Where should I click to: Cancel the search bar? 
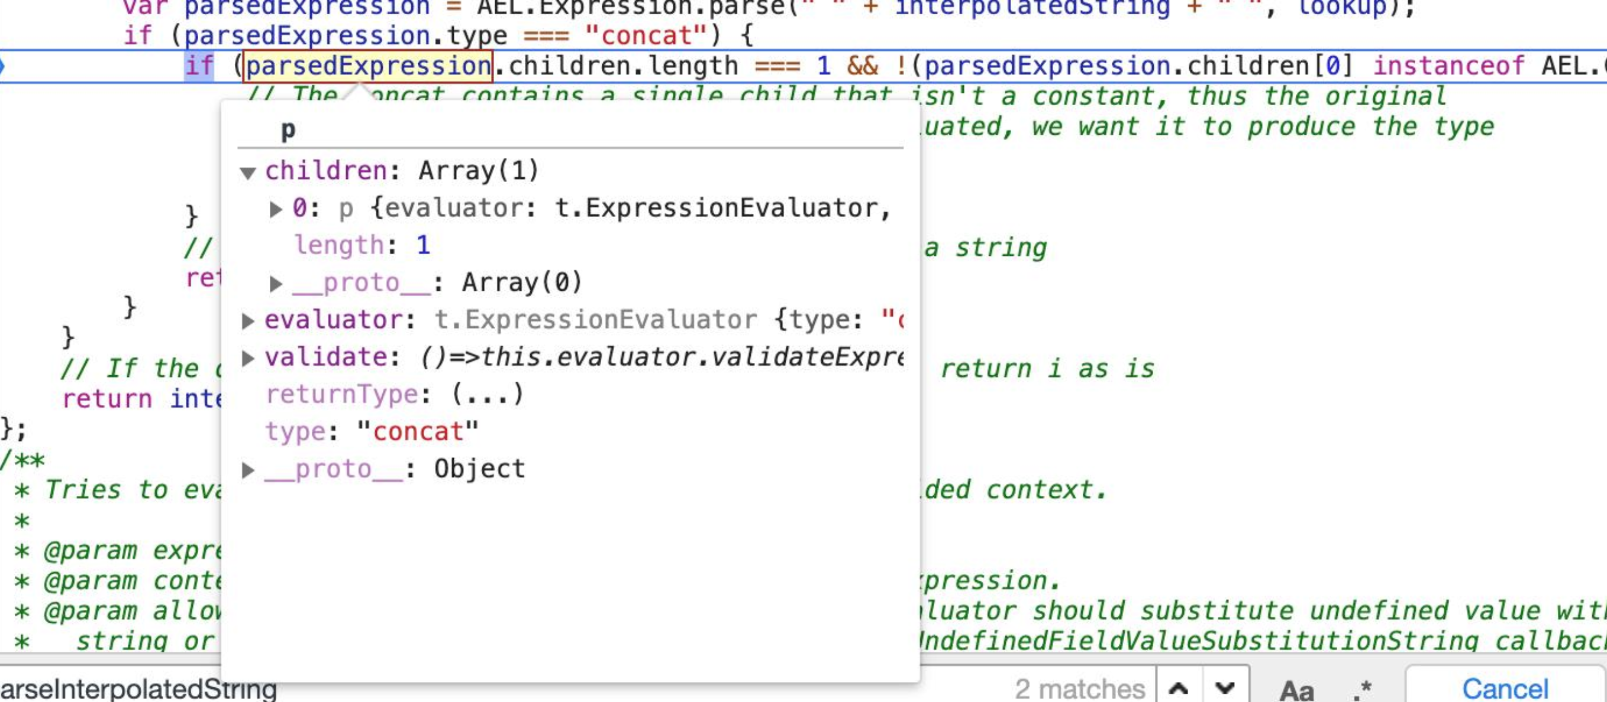tap(1505, 688)
